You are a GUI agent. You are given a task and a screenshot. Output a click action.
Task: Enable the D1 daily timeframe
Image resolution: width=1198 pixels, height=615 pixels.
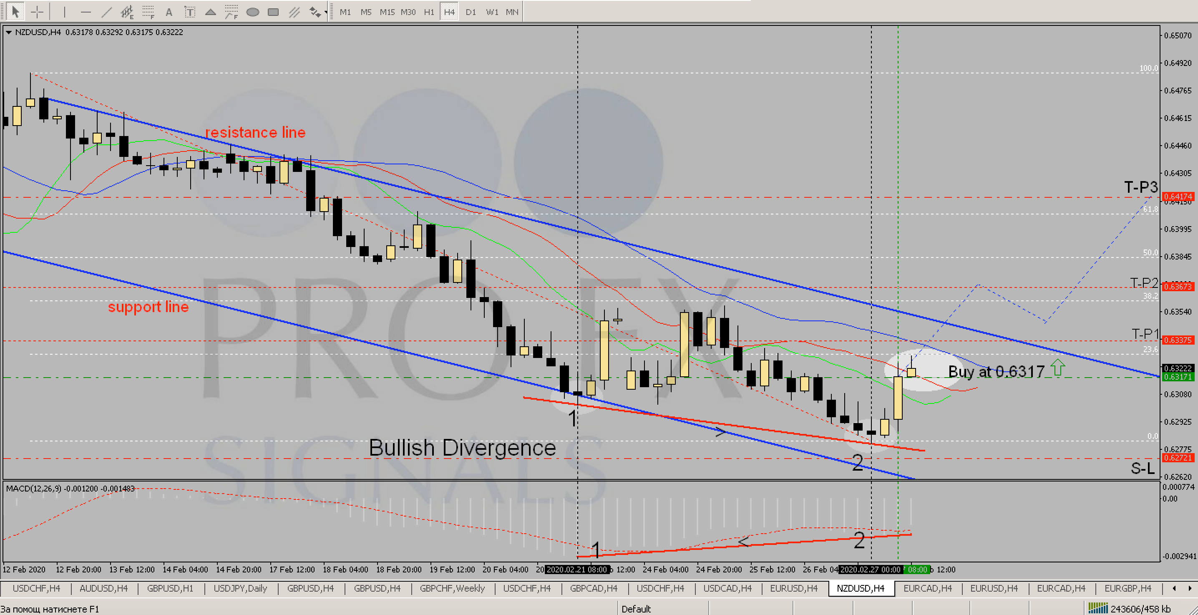pyautogui.click(x=471, y=12)
